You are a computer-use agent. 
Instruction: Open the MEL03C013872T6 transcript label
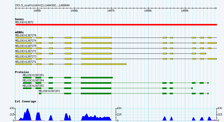[x=26, y=35]
